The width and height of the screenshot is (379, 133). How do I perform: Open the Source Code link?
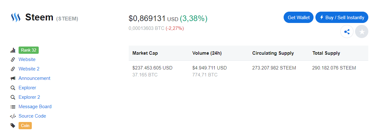[32, 116]
